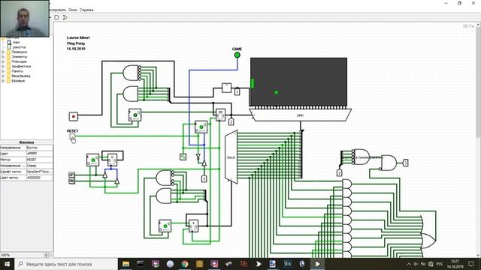
Task: Click the Windows Start button
Action: pos(7,264)
